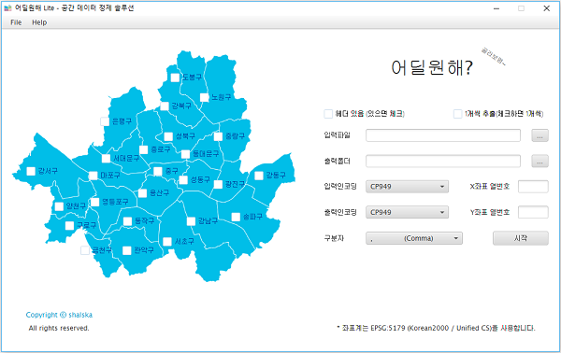Check the 성동구 checkbox

tap(183, 180)
